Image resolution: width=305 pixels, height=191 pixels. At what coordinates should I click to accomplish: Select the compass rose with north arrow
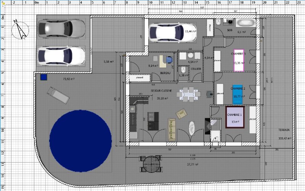20,30
